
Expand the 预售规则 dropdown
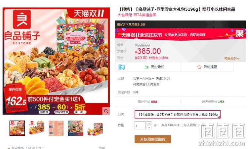pyautogui.click(x=232, y=58)
